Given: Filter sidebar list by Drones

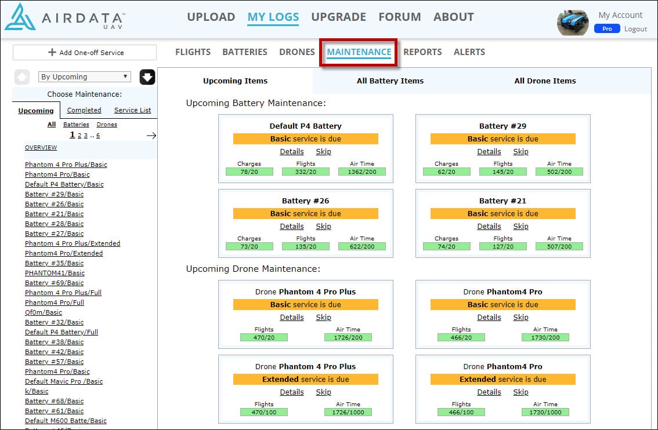Looking at the screenshot, I should pyautogui.click(x=107, y=125).
